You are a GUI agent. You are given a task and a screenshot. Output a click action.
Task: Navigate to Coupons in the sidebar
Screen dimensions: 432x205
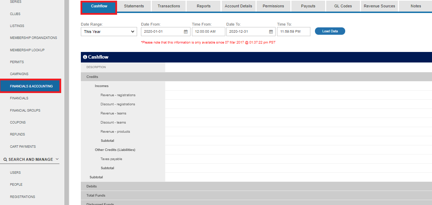pos(18,123)
